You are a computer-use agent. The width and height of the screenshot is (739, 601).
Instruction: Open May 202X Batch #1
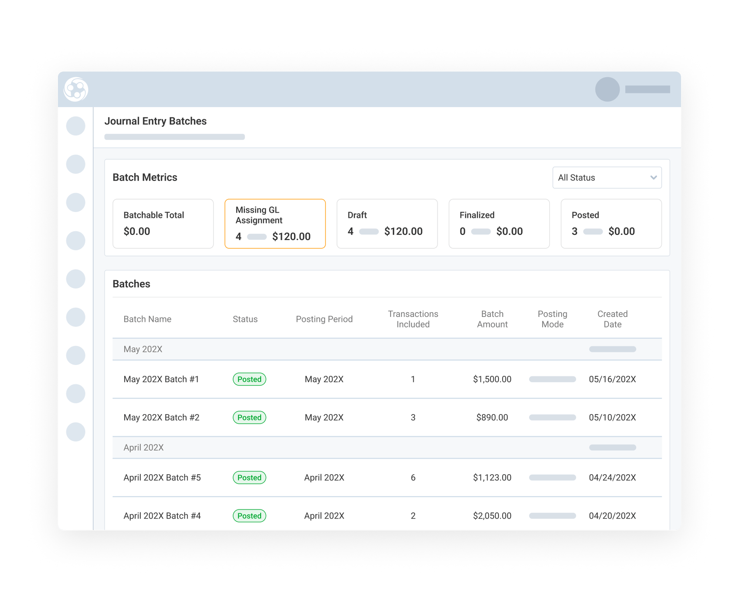click(161, 379)
